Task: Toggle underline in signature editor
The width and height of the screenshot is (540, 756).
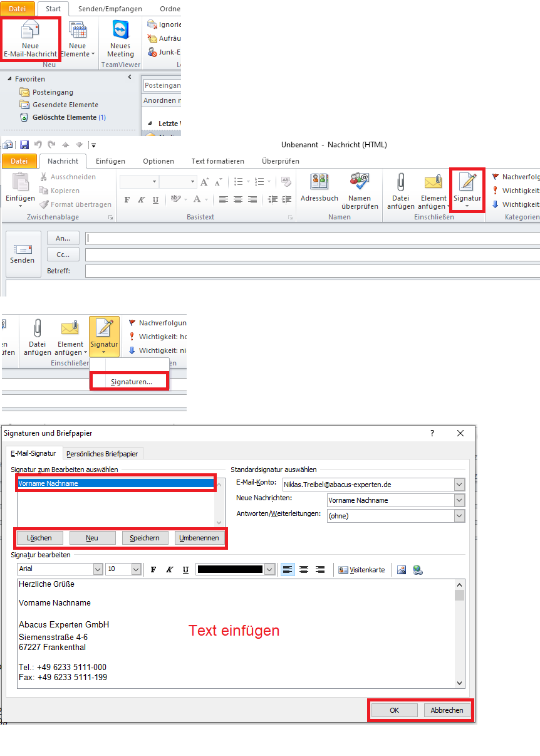Action: 185,570
